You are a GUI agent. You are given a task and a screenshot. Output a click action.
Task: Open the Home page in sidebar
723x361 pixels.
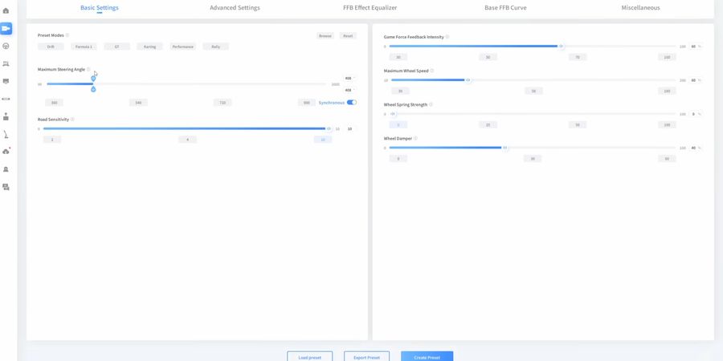6,10
